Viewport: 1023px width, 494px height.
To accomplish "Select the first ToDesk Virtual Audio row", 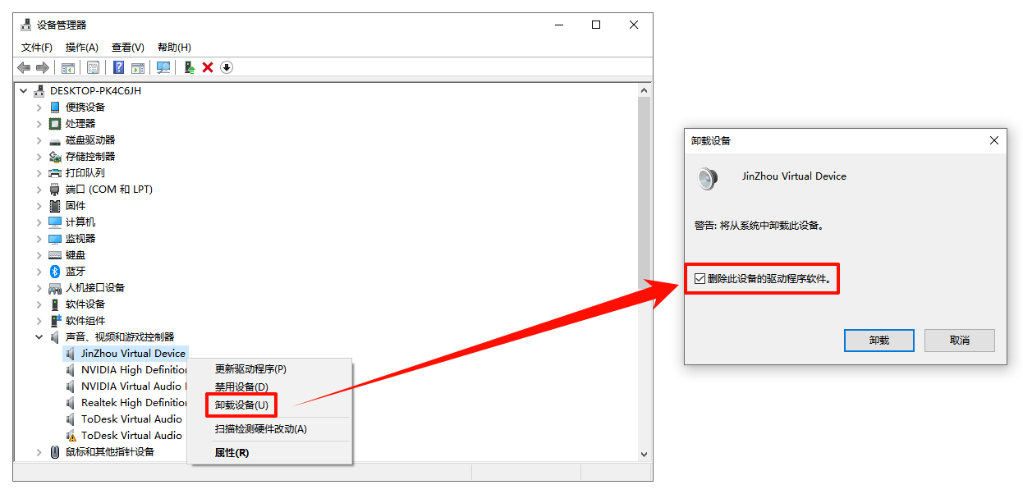I will (132, 419).
